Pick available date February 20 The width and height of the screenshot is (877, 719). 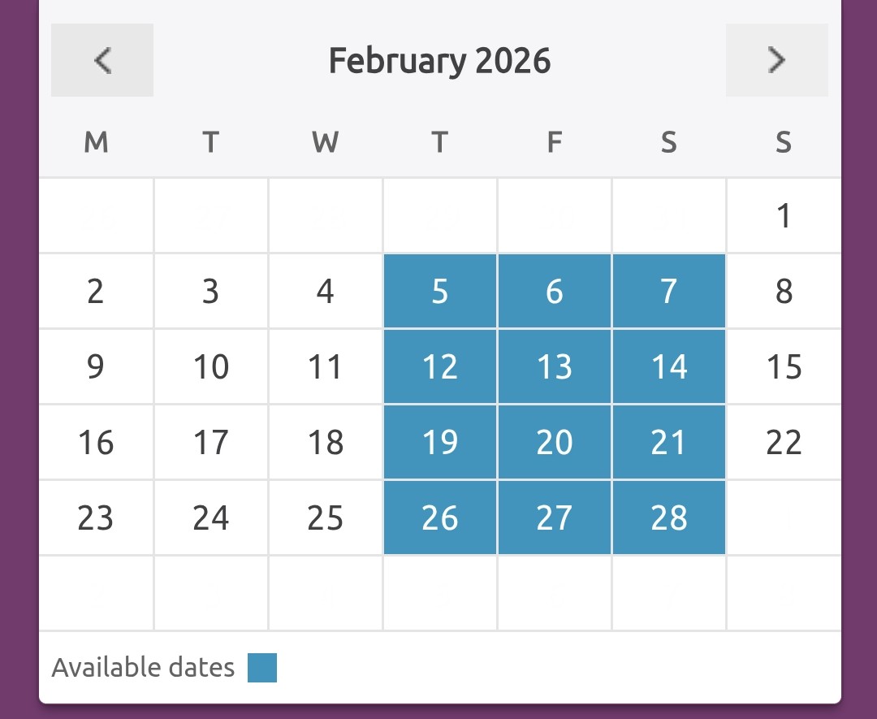(x=555, y=443)
